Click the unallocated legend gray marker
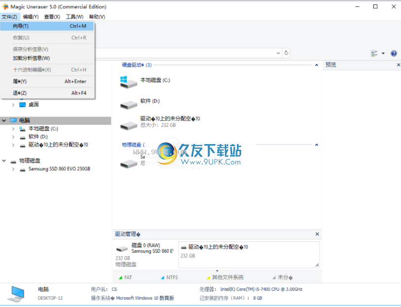This screenshot has height=307, width=401. [x=274, y=277]
